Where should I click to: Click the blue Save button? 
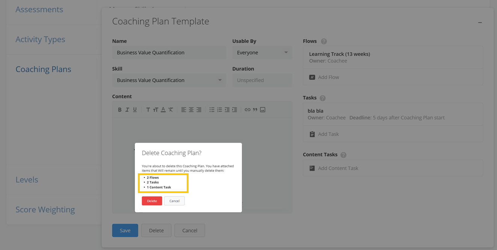click(x=125, y=231)
